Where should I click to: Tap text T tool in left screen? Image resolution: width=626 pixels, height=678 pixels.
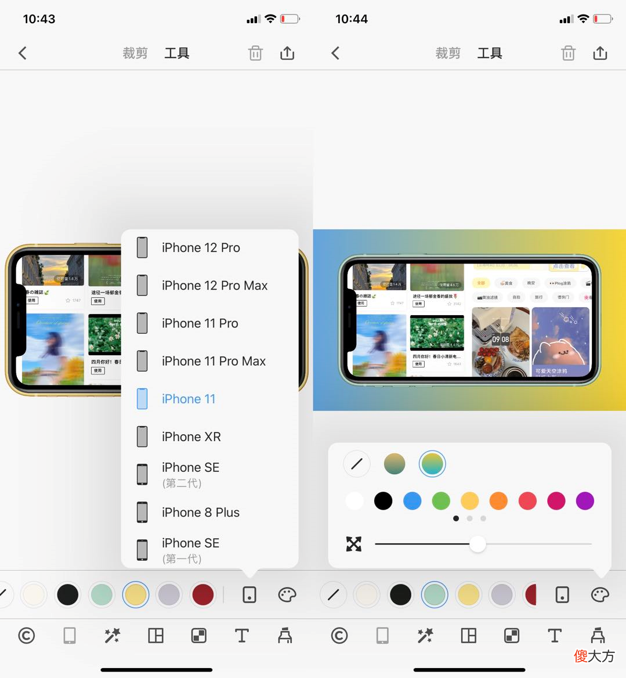242,636
